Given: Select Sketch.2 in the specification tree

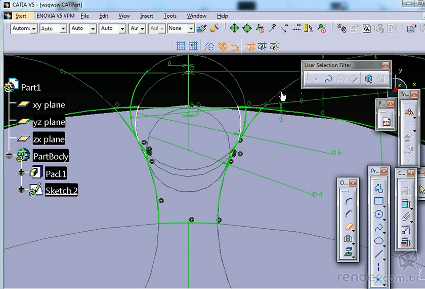Looking at the screenshot, I should coord(61,191).
